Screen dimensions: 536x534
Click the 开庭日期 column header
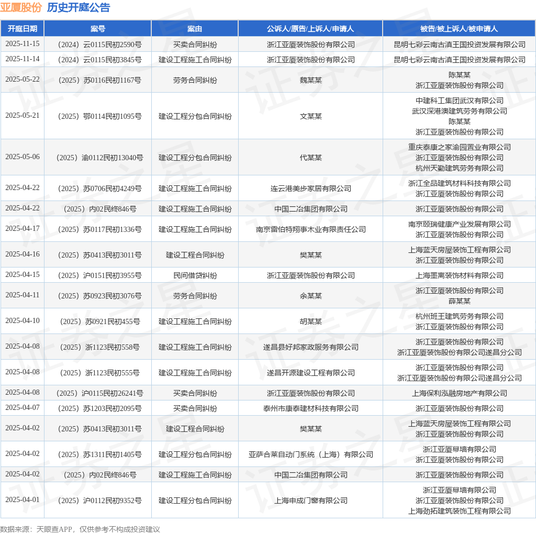tap(22, 29)
